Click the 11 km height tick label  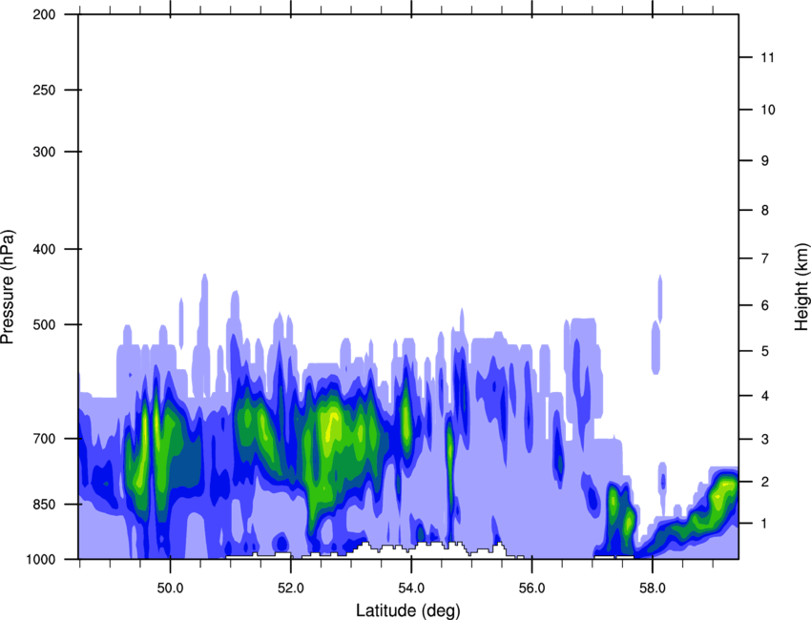click(x=767, y=57)
